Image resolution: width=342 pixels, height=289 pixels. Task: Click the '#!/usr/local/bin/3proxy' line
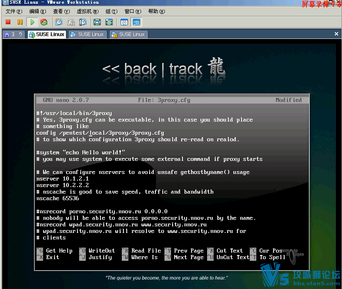pyautogui.click(x=74, y=113)
